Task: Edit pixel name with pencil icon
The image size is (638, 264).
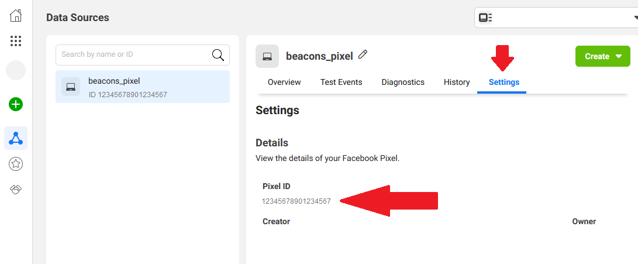Action: pos(363,54)
